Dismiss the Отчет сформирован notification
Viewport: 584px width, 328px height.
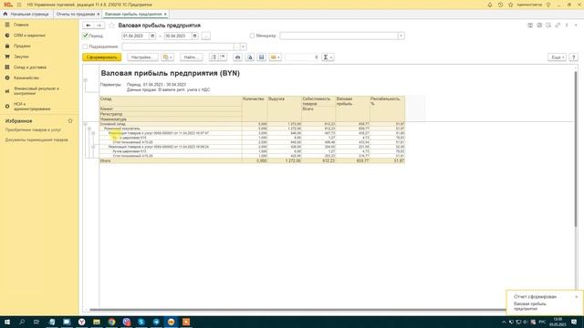(x=577, y=297)
